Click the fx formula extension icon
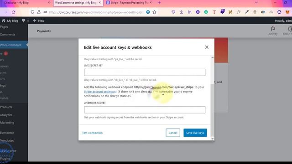This screenshot has height=164, width=292. [239, 12]
